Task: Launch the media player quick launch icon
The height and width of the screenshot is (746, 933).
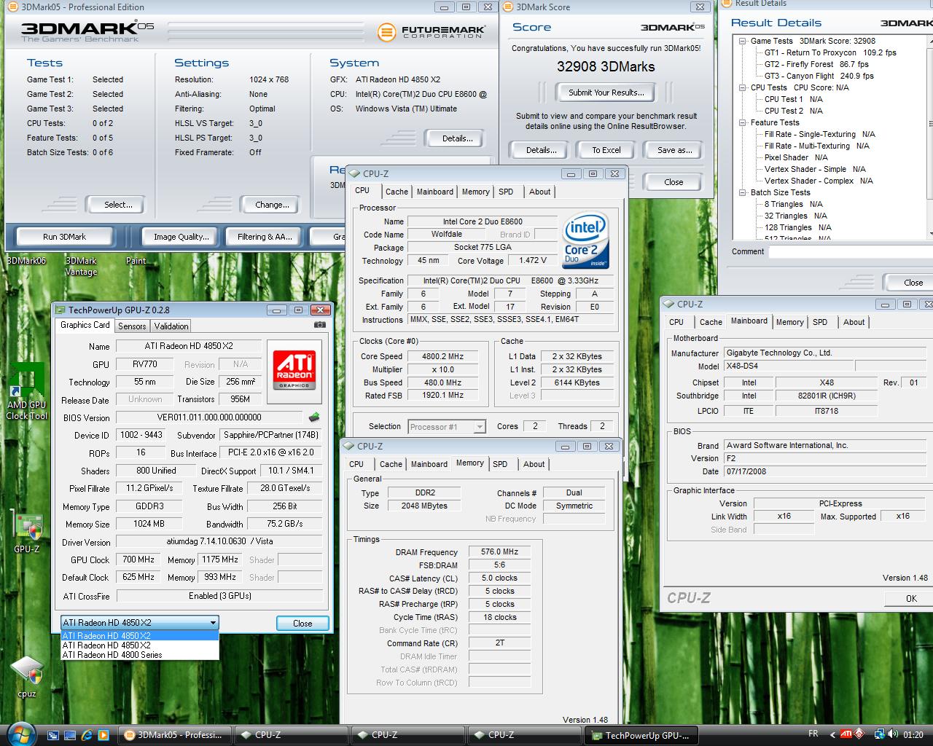Action: (104, 735)
